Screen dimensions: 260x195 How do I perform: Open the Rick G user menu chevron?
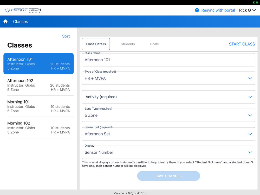click(254, 10)
